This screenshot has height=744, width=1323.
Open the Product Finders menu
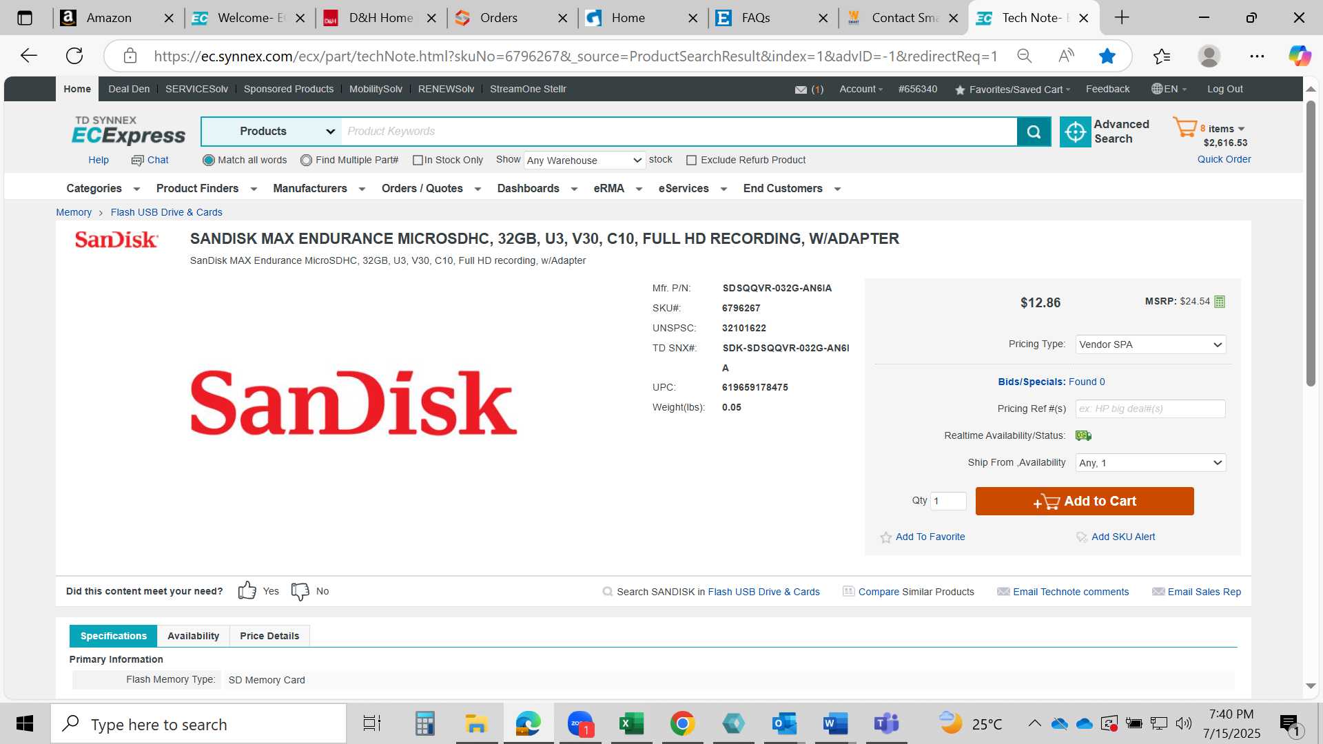[206, 189]
